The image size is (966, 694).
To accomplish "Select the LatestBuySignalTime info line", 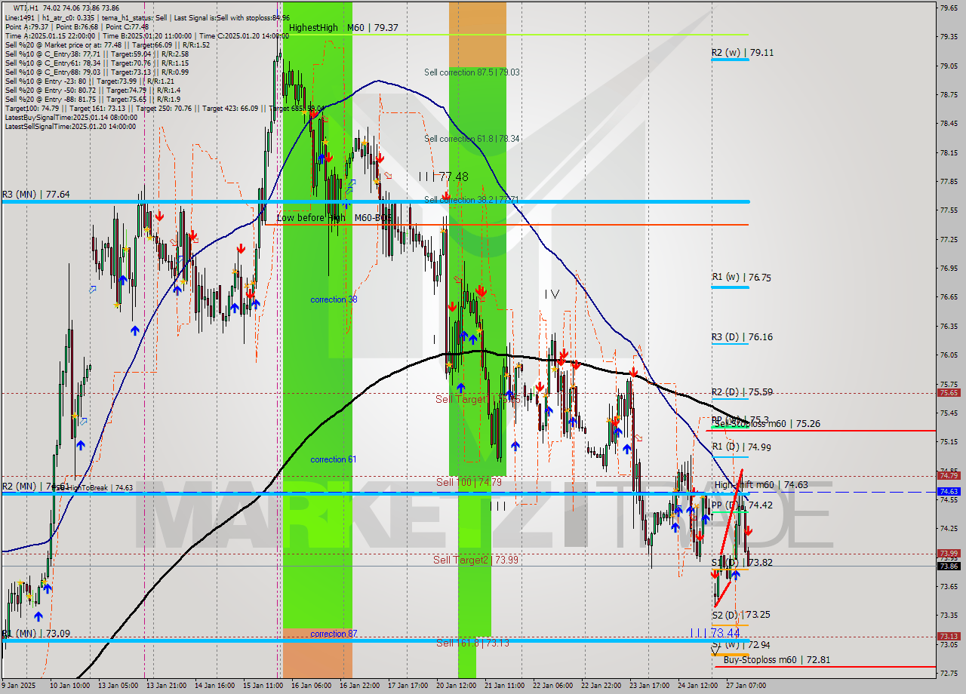I will coord(71,118).
